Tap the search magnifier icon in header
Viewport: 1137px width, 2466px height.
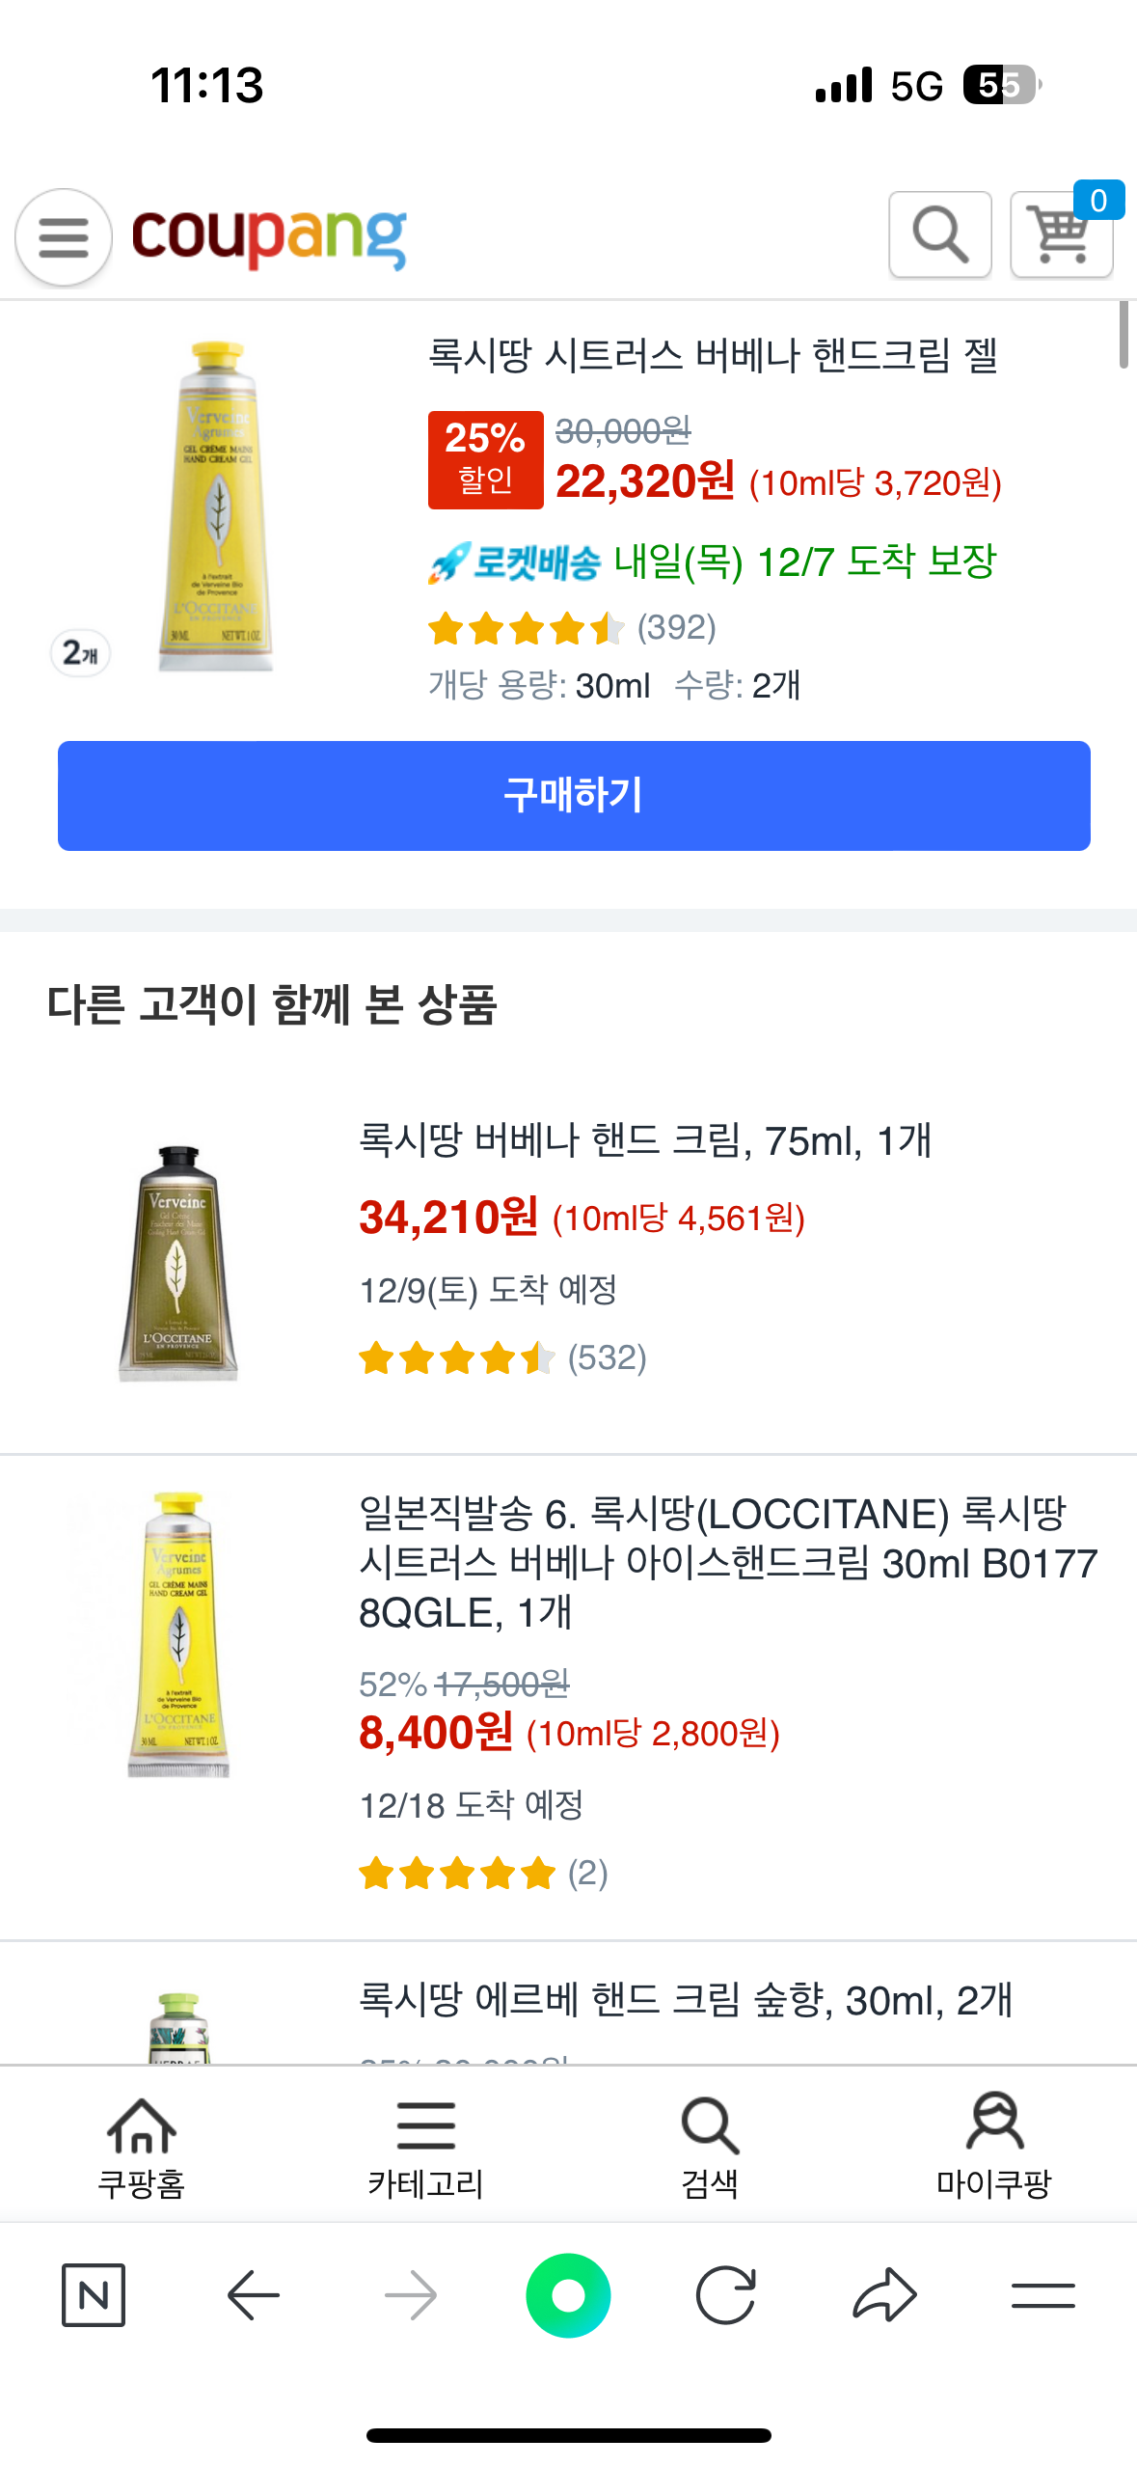[x=939, y=234]
